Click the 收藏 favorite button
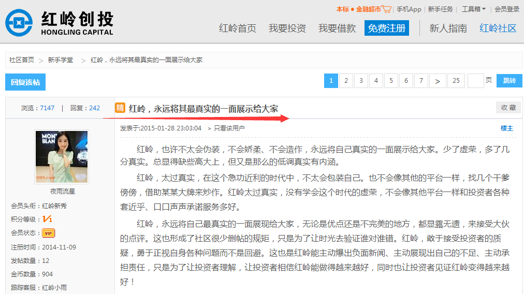Image resolution: width=524 pixels, height=294 pixels. pyautogui.click(x=508, y=108)
